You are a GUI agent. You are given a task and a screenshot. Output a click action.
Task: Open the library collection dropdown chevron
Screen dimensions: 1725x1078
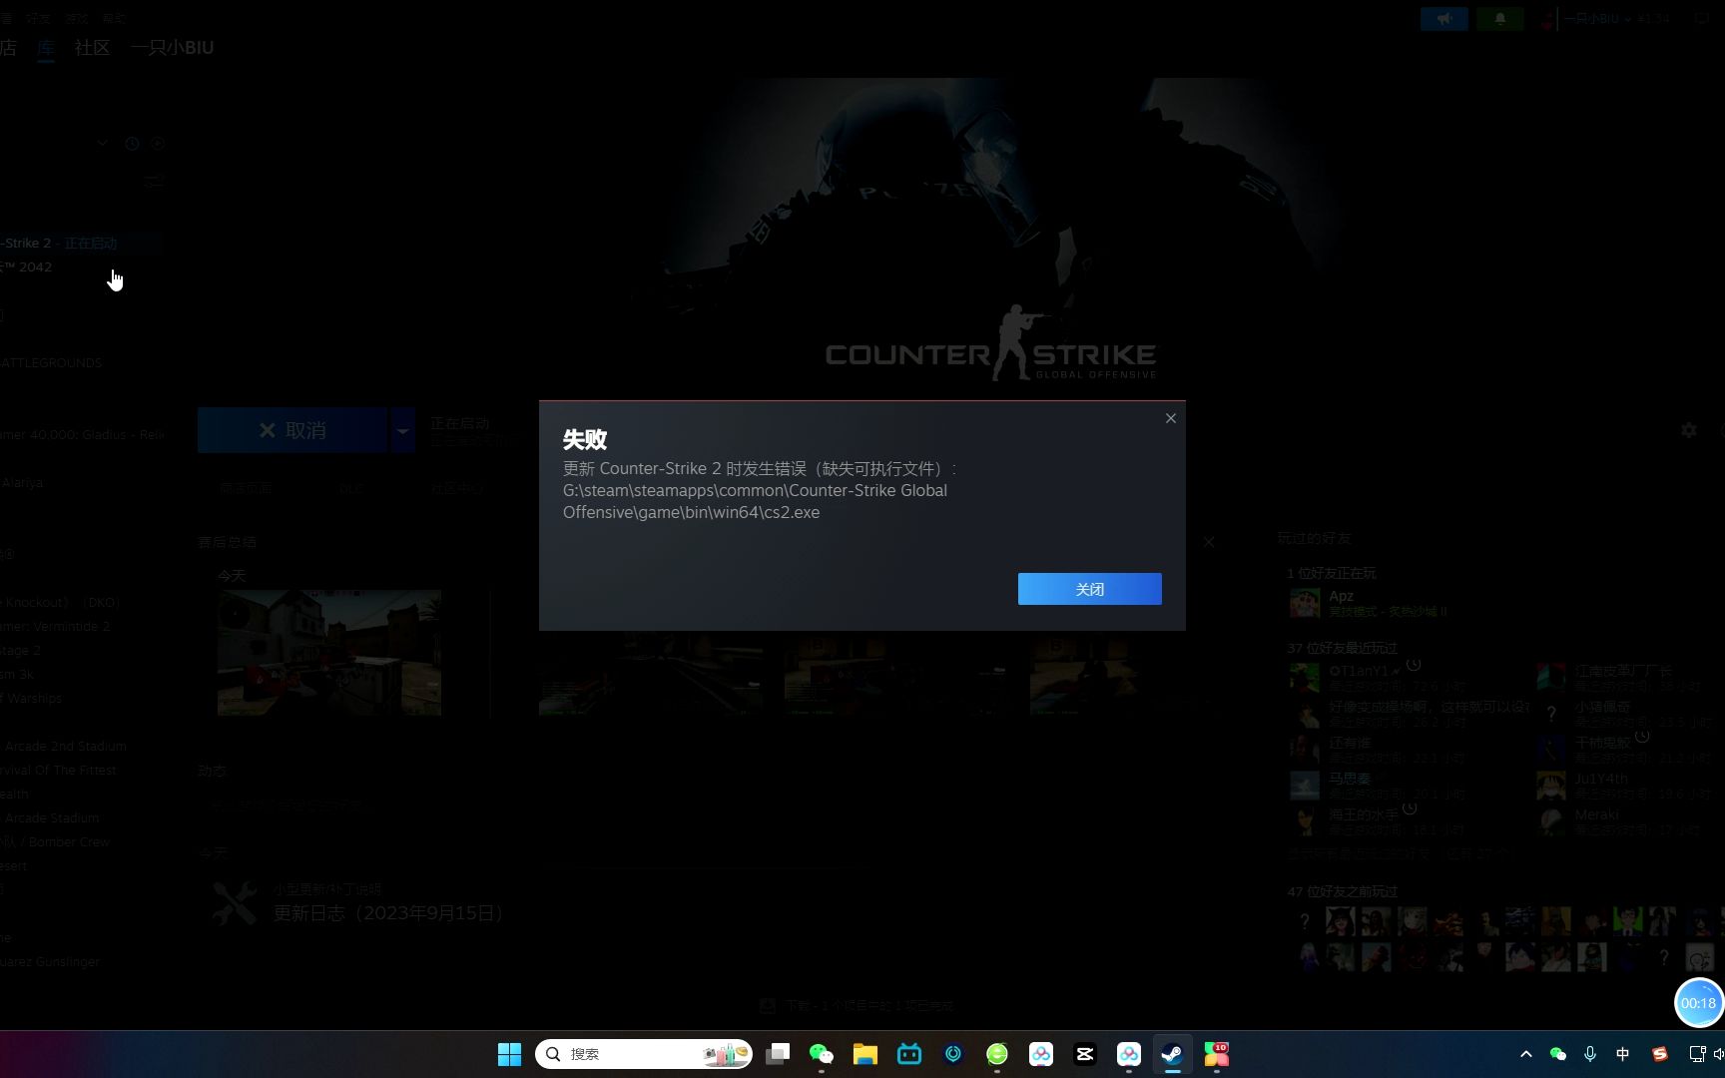[102, 143]
